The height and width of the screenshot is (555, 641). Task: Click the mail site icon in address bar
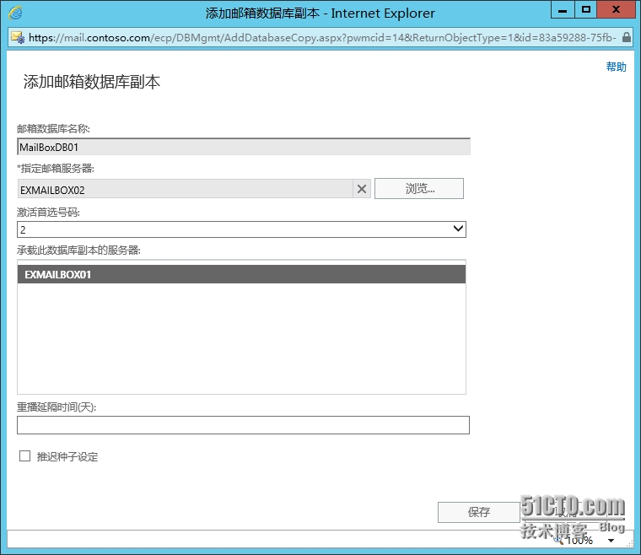point(17,37)
